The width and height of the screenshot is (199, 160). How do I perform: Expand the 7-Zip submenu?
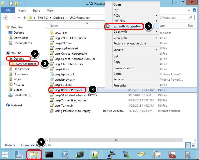tap(132, 16)
